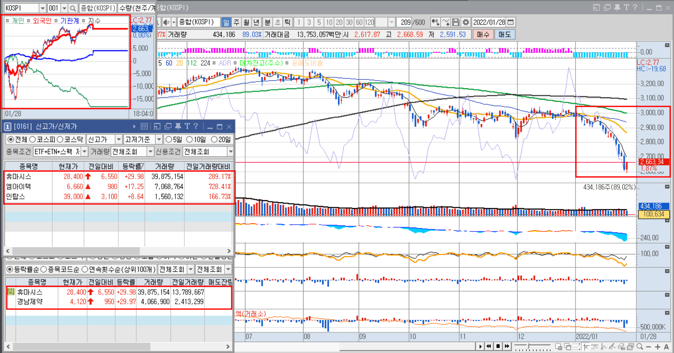Select the 코스피 radio button
674x353 pixels.
click(32, 139)
